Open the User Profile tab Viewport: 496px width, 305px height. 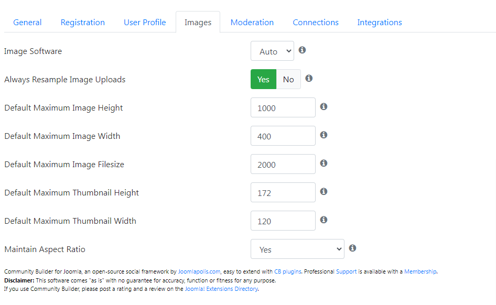pyautogui.click(x=145, y=23)
